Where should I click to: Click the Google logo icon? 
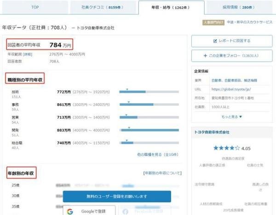70,211
